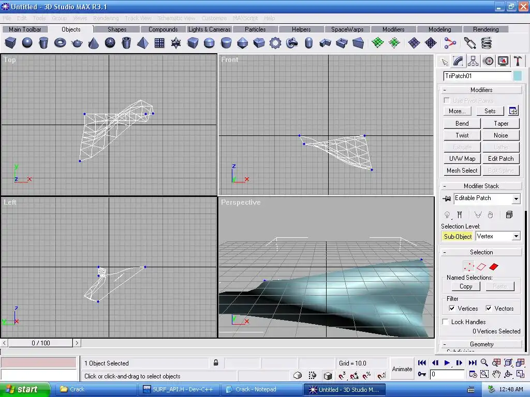Switch to the Particles tab

coord(255,29)
